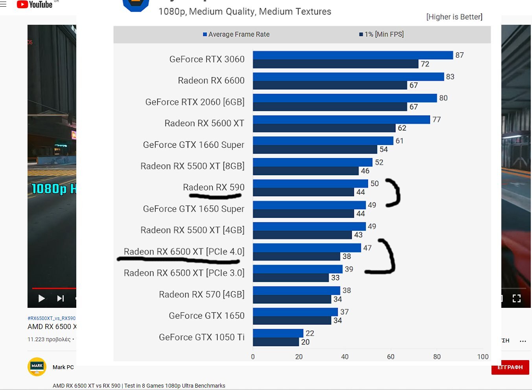The height and width of the screenshot is (390, 532).
Task: Click the RX 5600 XT minimum value 62
Action: 402,128
